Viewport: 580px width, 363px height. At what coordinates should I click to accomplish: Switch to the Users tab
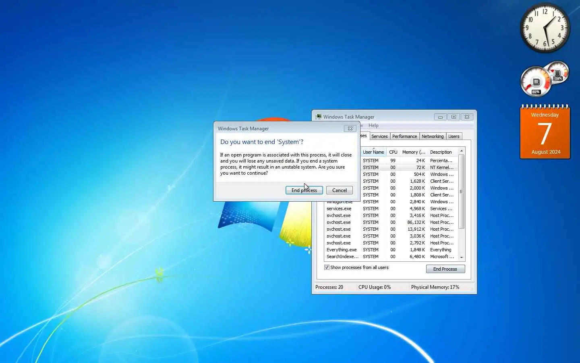point(454,136)
